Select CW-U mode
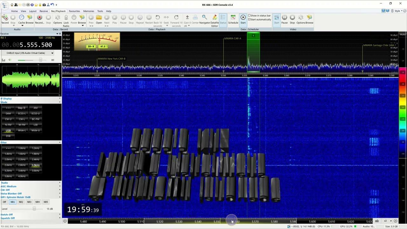 click(8, 119)
